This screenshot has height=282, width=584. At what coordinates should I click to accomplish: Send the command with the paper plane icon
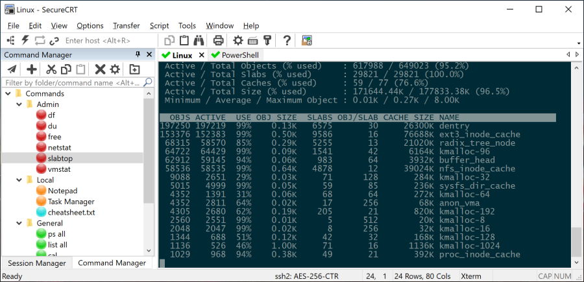pos(12,69)
